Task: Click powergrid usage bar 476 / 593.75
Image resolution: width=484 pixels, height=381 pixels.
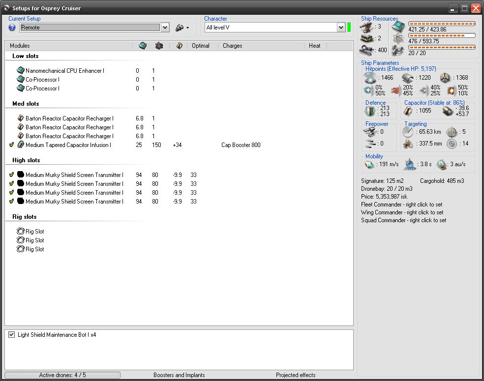Action: pos(442,35)
